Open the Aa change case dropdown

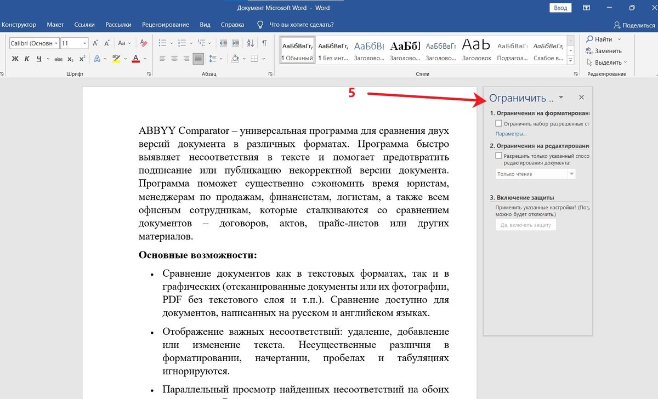[x=124, y=43]
